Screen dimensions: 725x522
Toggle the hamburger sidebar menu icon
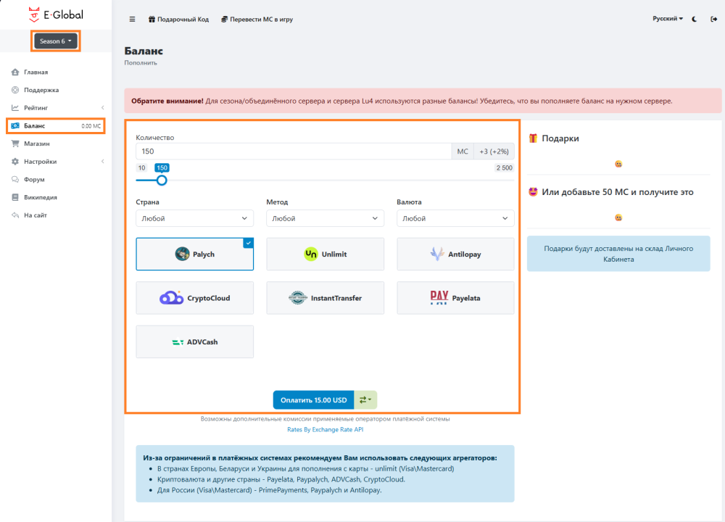(x=132, y=20)
